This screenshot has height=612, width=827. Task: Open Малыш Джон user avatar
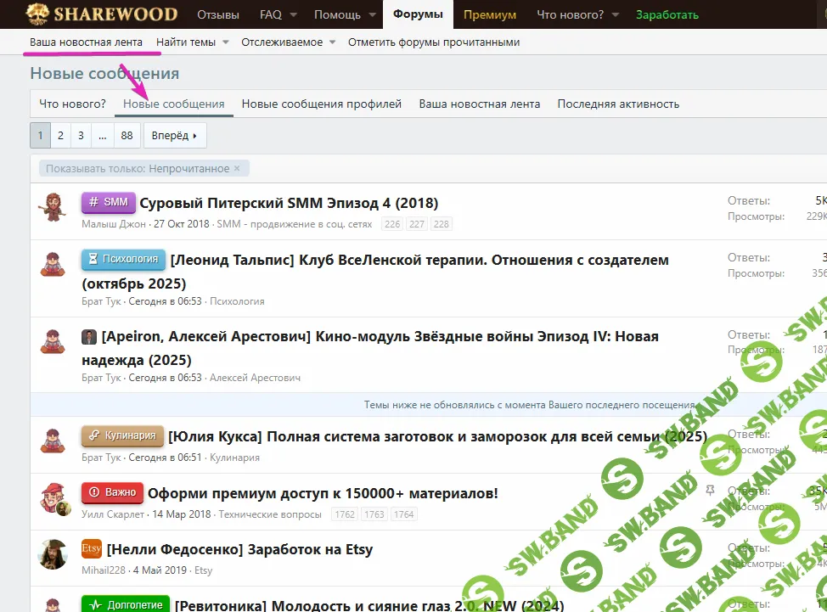click(53, 206)
